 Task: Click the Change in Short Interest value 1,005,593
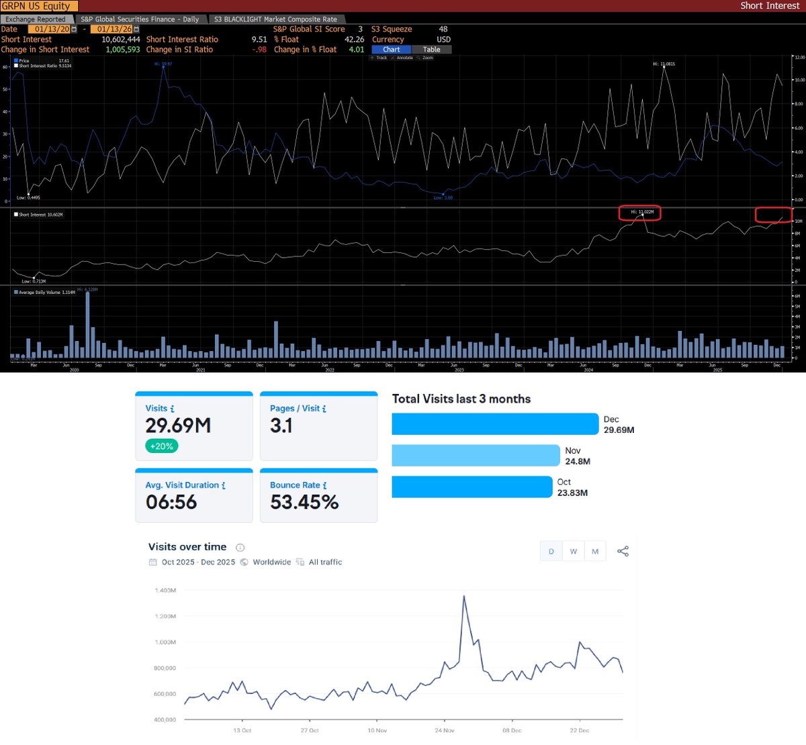tap(123, 50)
